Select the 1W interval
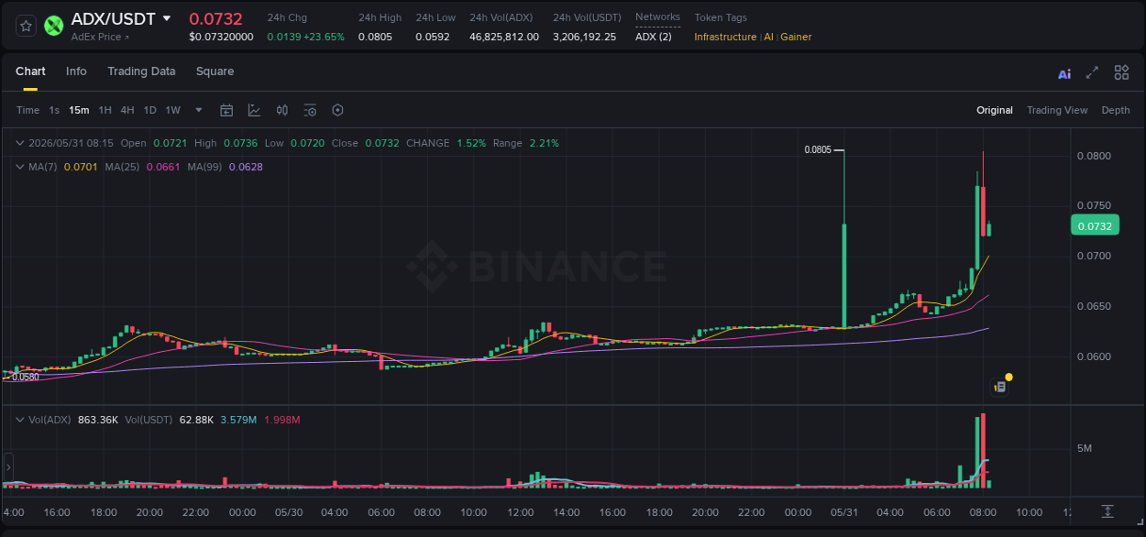The height and width of the screenshot is (537, 1146). click(x=172, y=110)
